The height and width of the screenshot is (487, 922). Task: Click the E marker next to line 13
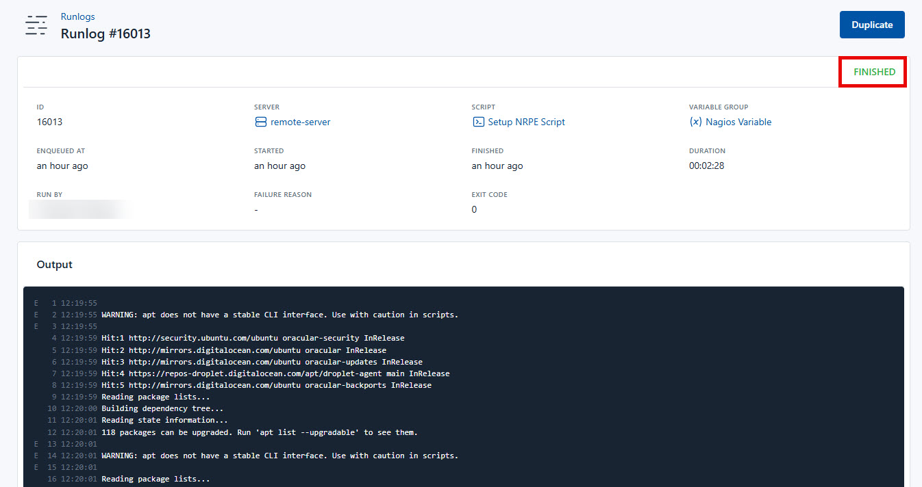36,443
